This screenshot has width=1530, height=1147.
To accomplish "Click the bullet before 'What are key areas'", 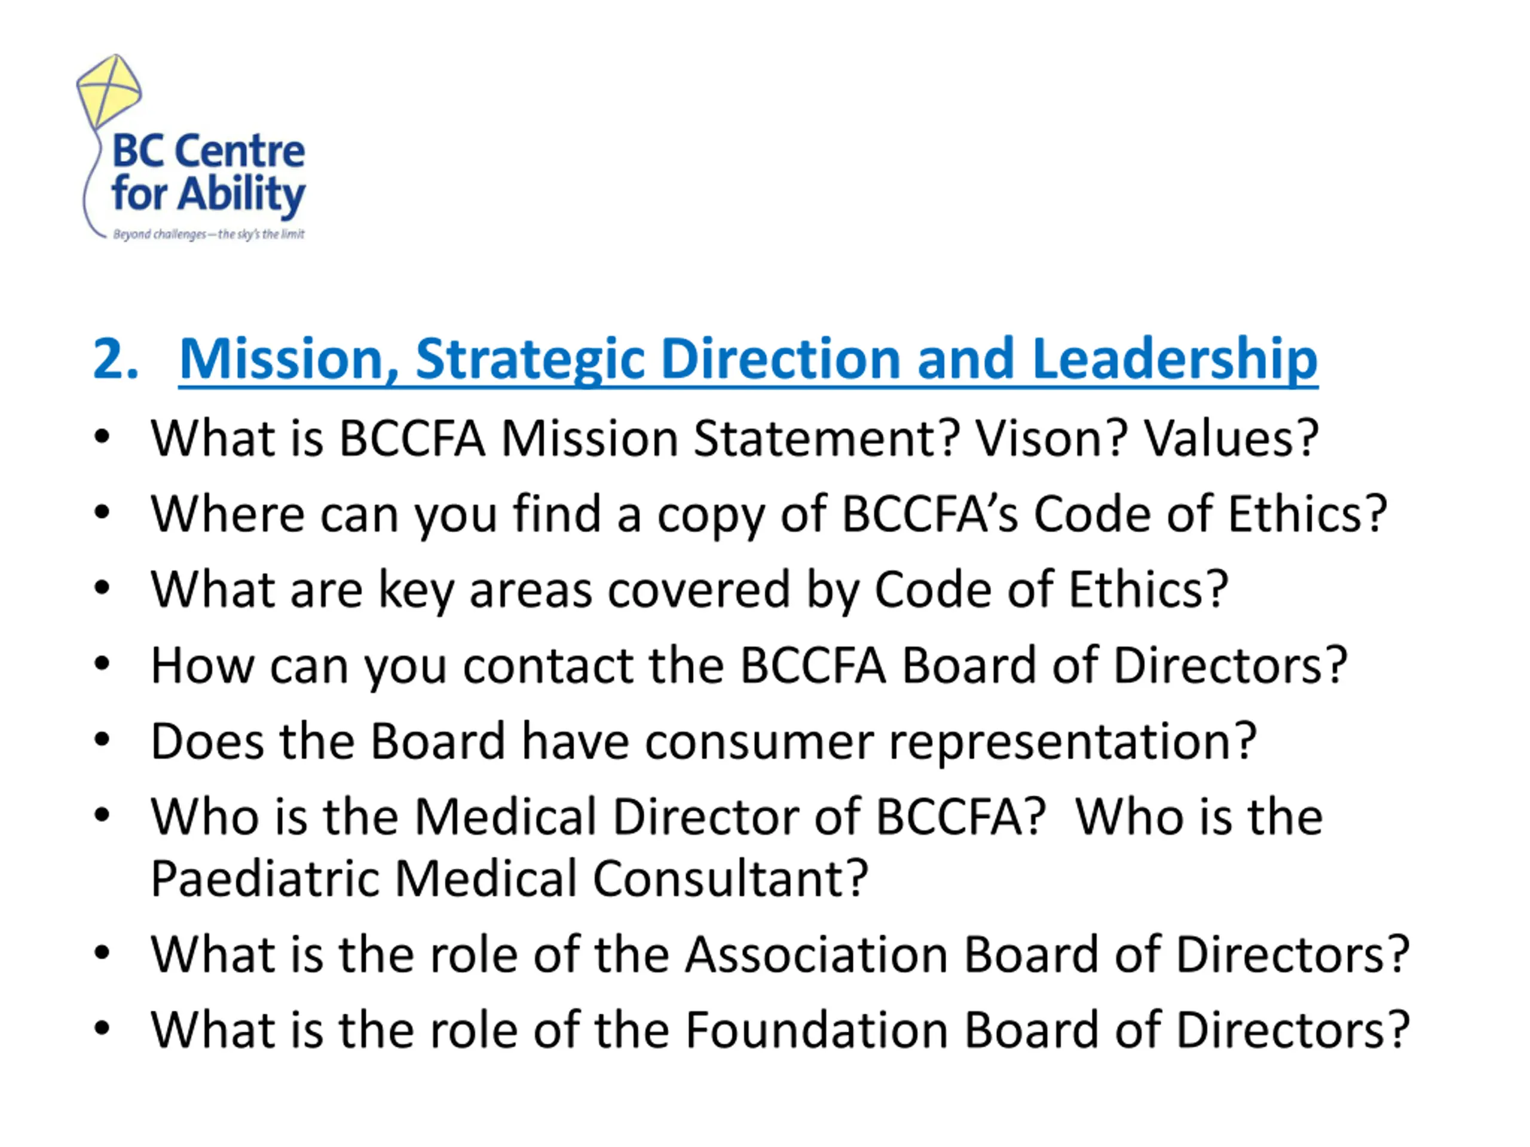I will [x=102, y=588].
